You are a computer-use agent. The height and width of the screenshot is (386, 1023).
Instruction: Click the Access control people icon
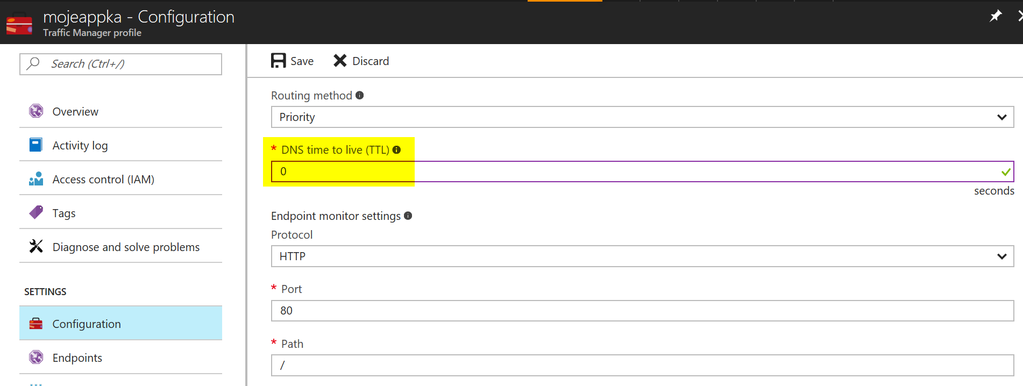pos(36,178)
